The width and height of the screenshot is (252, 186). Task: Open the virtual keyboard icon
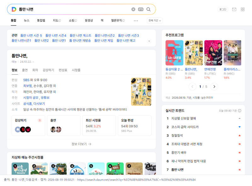[140, 9]
